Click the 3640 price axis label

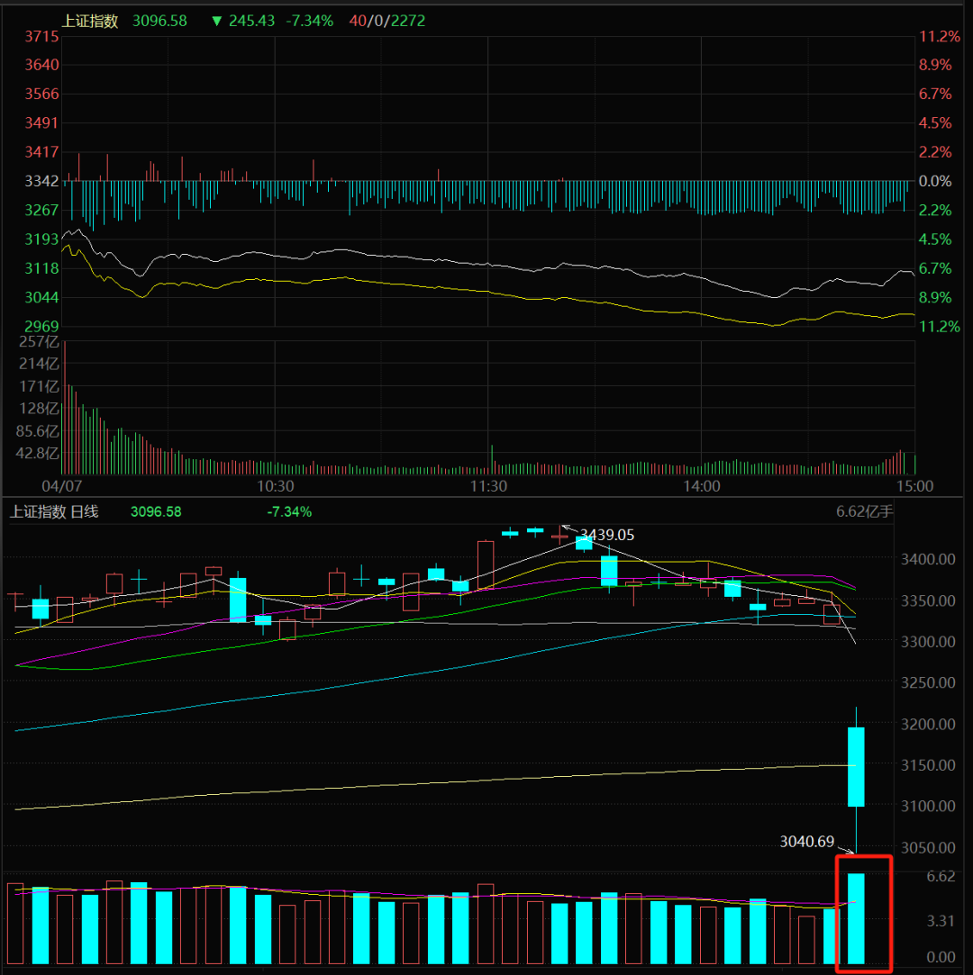41,65
